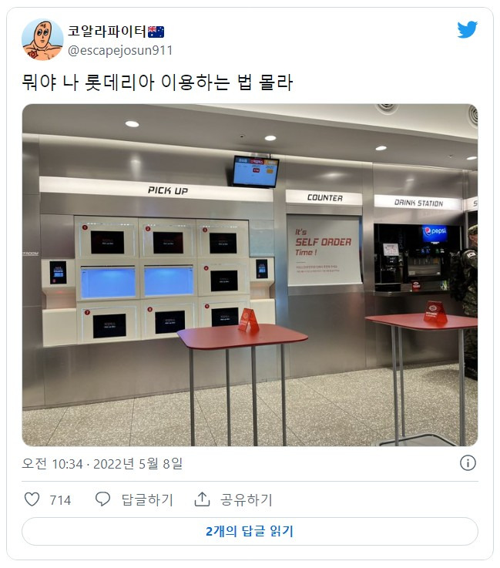Click the 714 likes count

[x=60, y=500]
